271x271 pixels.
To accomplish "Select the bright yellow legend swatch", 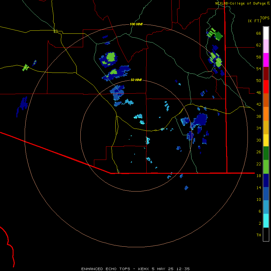I will tap(266, 140).
